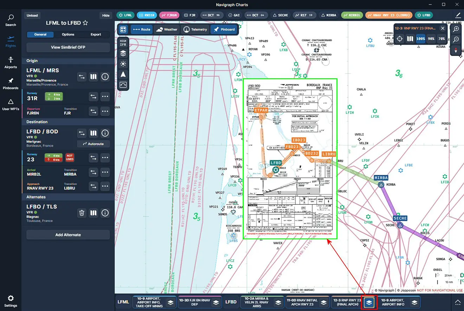Toggle Pinboard bar visibility
This screenshot has width=464, height=311.
pos(224,30)
